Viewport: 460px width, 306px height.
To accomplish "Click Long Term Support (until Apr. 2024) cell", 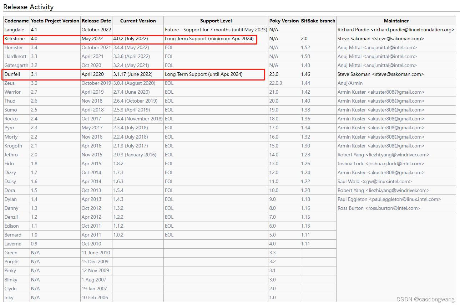I will tap(216, 74).
